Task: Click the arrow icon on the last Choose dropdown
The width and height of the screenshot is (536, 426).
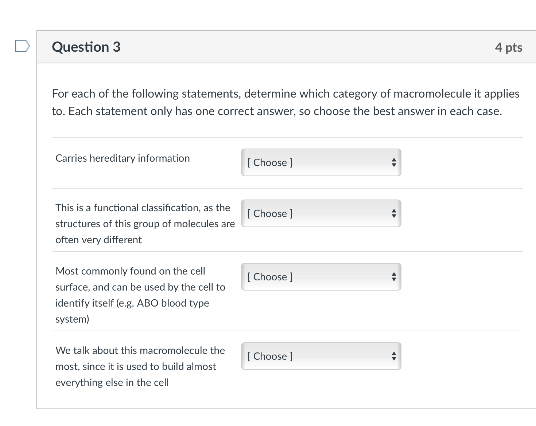Action: click(394, 356)
